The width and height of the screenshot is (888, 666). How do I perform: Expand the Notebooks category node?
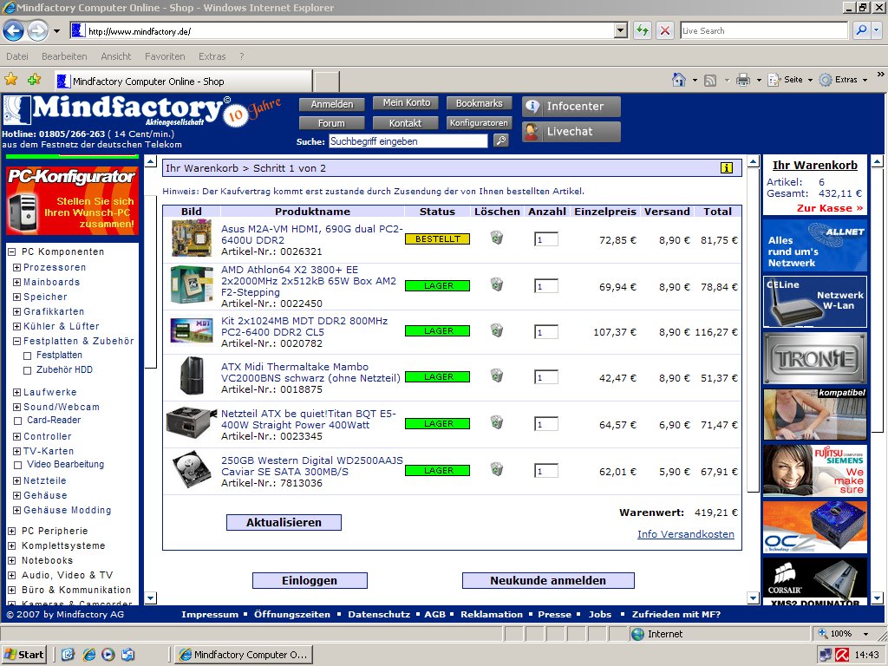(x=11, y=561)
